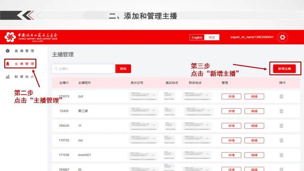Delete host 171538 using trash icon
Image resolution: width=304 pixels, height=171 pixels.
point(281,155)
